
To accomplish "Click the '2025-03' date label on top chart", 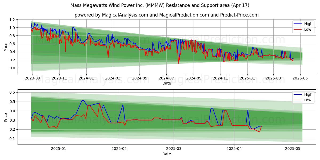I will pyautogui.click(x=273, y=79).
